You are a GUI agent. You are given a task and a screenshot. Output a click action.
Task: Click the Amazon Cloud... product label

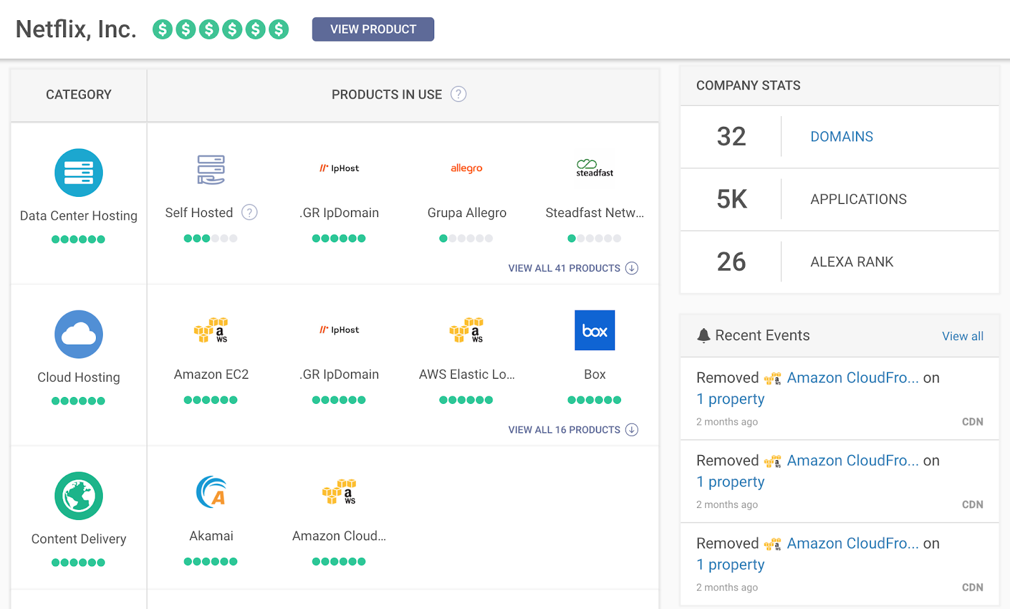[x=339, y=536]
